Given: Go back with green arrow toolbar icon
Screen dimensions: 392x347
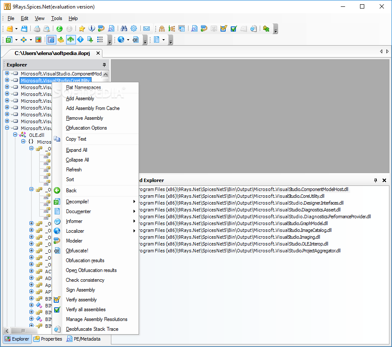Looking at the screenshot, I should tap(59, 29).
